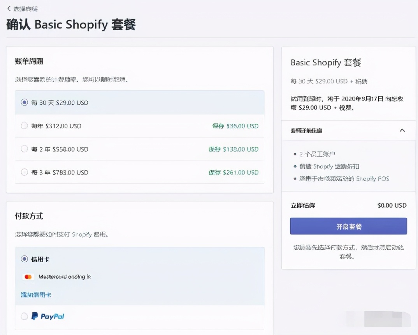Click the 添加信用卡 link

[x=36, y=295]
